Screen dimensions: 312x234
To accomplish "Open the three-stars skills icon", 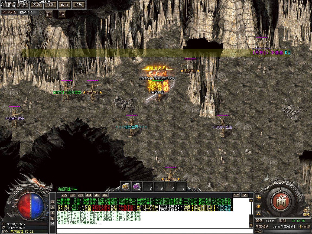I will click(258, 213).
